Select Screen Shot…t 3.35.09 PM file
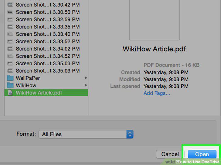This screenshot has width=221, height=165. [46, 71]
